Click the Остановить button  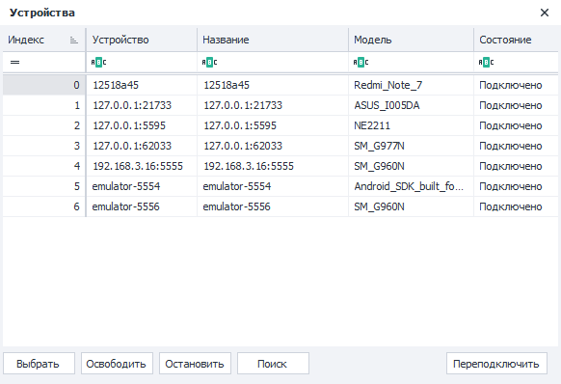(x=195, y=364)
